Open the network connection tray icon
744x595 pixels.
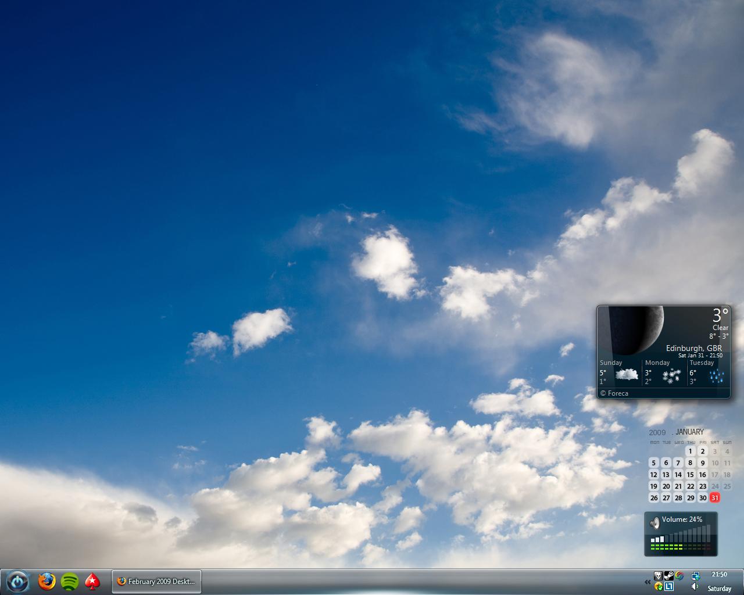click(x=695, y=576)
